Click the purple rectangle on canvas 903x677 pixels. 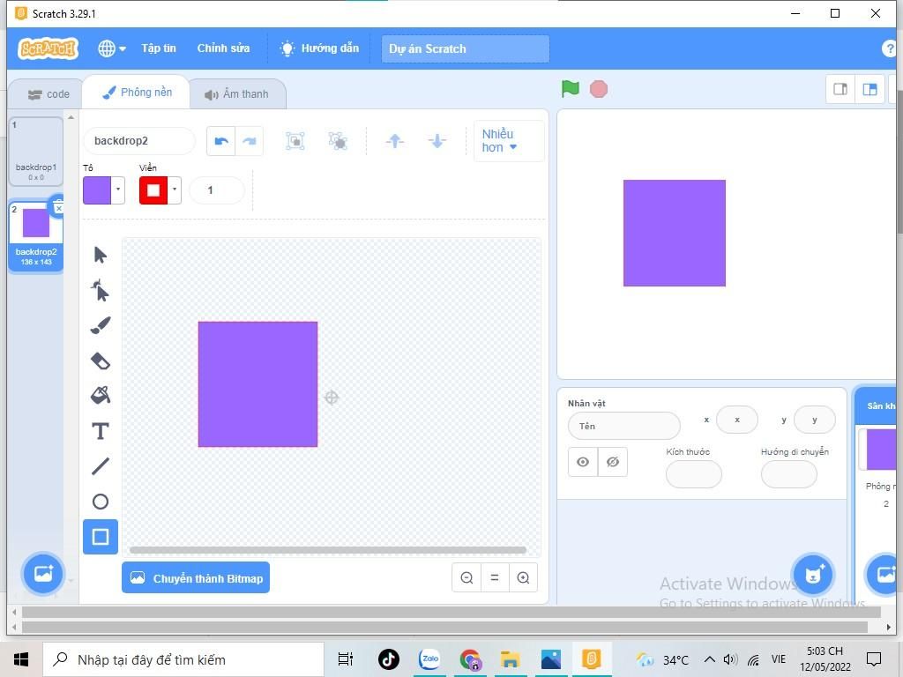[258, 384]
